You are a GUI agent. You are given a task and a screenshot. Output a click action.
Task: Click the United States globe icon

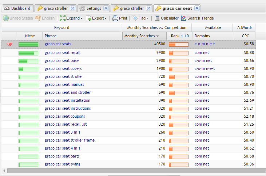(x=6, y=18)
